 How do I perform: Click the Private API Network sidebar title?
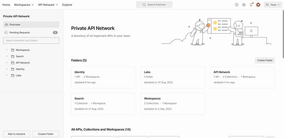(x=16, y=16)
